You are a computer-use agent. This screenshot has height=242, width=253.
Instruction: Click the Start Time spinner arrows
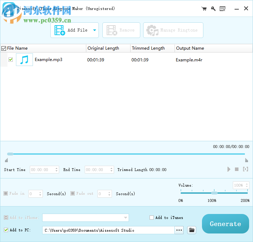[56, 170]
